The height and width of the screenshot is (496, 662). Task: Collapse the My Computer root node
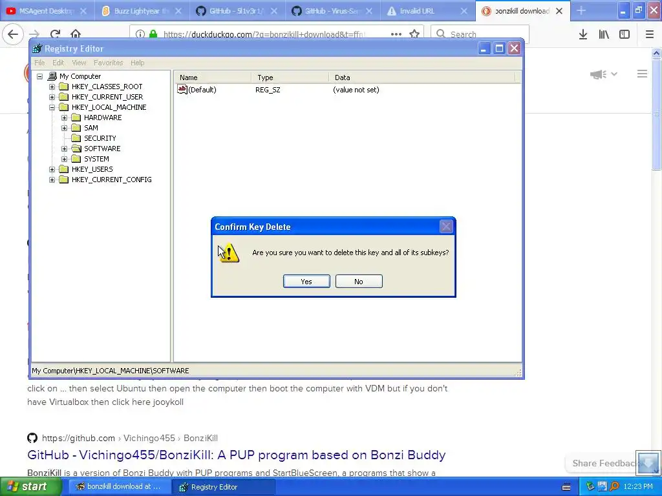[x=39, y=77]
